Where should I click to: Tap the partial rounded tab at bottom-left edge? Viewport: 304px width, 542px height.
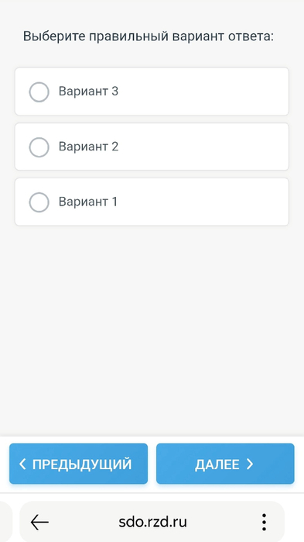pos(6,522)
